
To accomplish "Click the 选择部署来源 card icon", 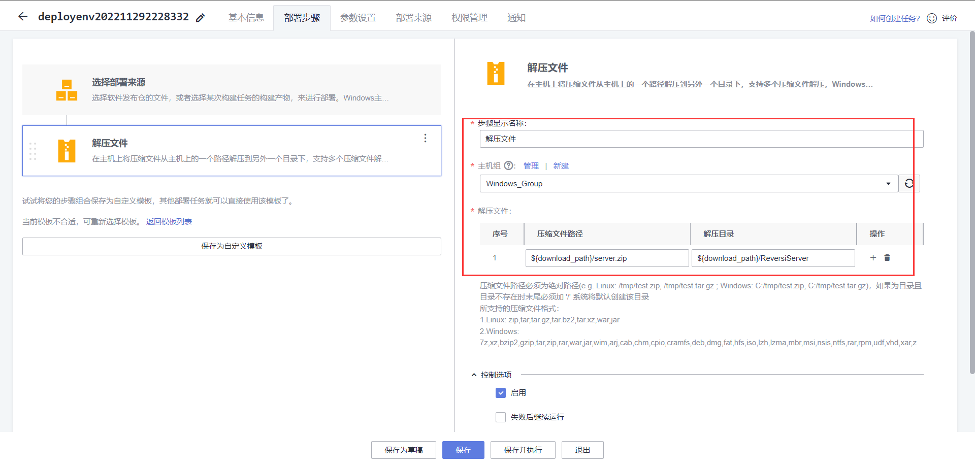I will [67, 90].
